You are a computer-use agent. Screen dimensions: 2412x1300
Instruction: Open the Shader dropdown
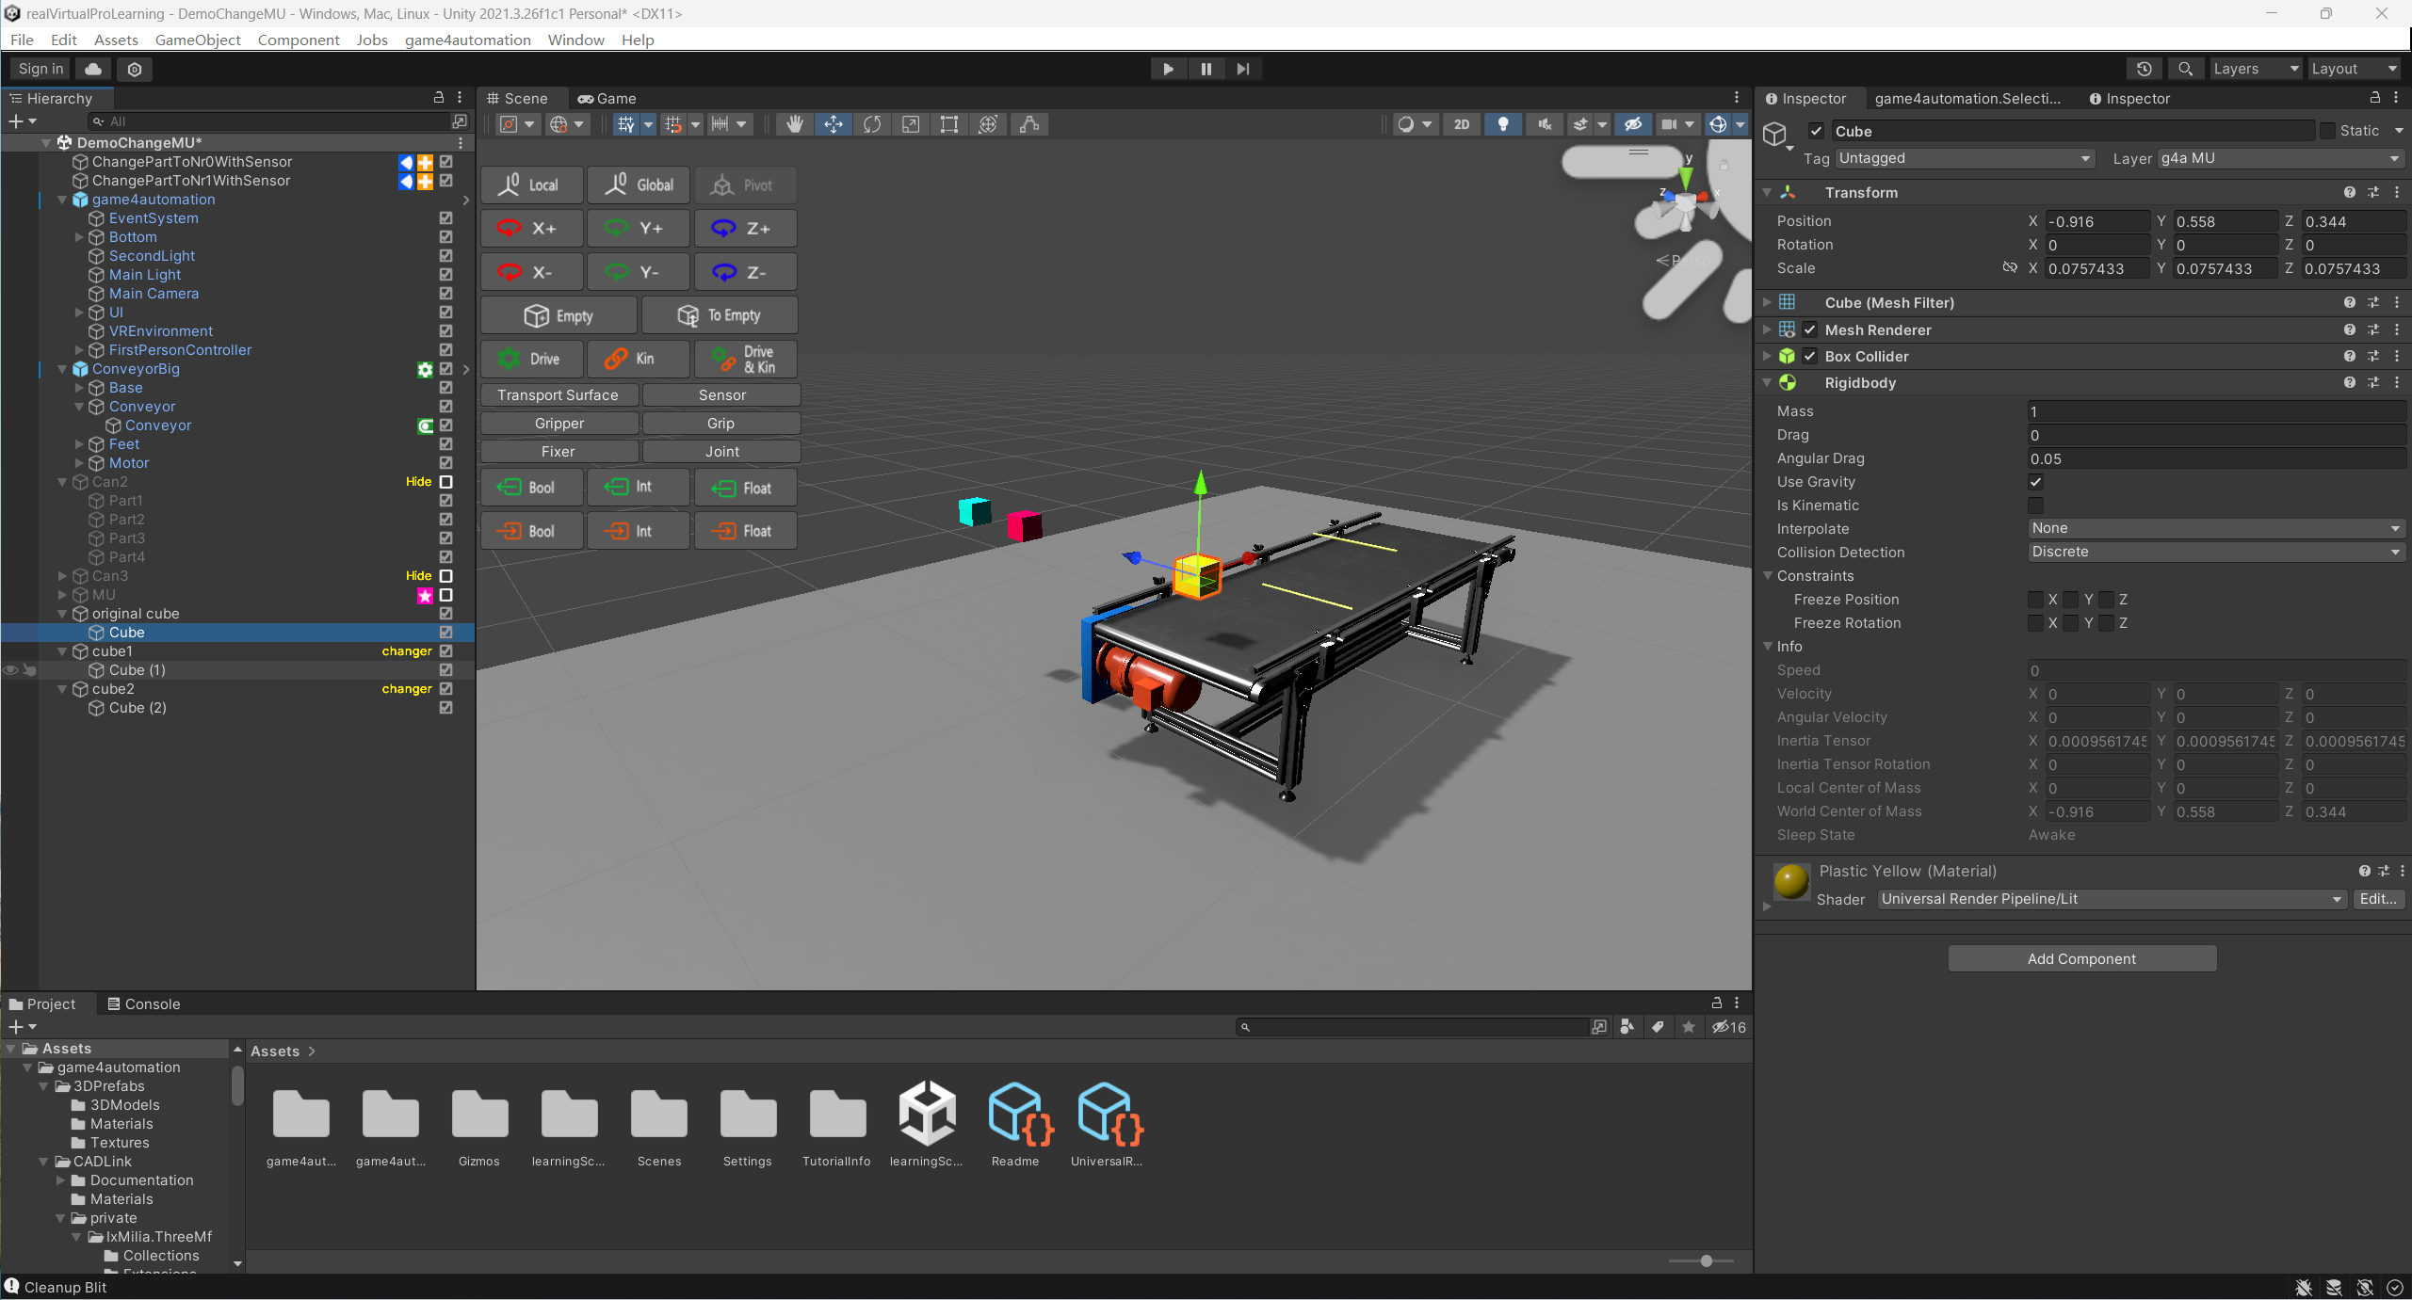[2112, 899]
